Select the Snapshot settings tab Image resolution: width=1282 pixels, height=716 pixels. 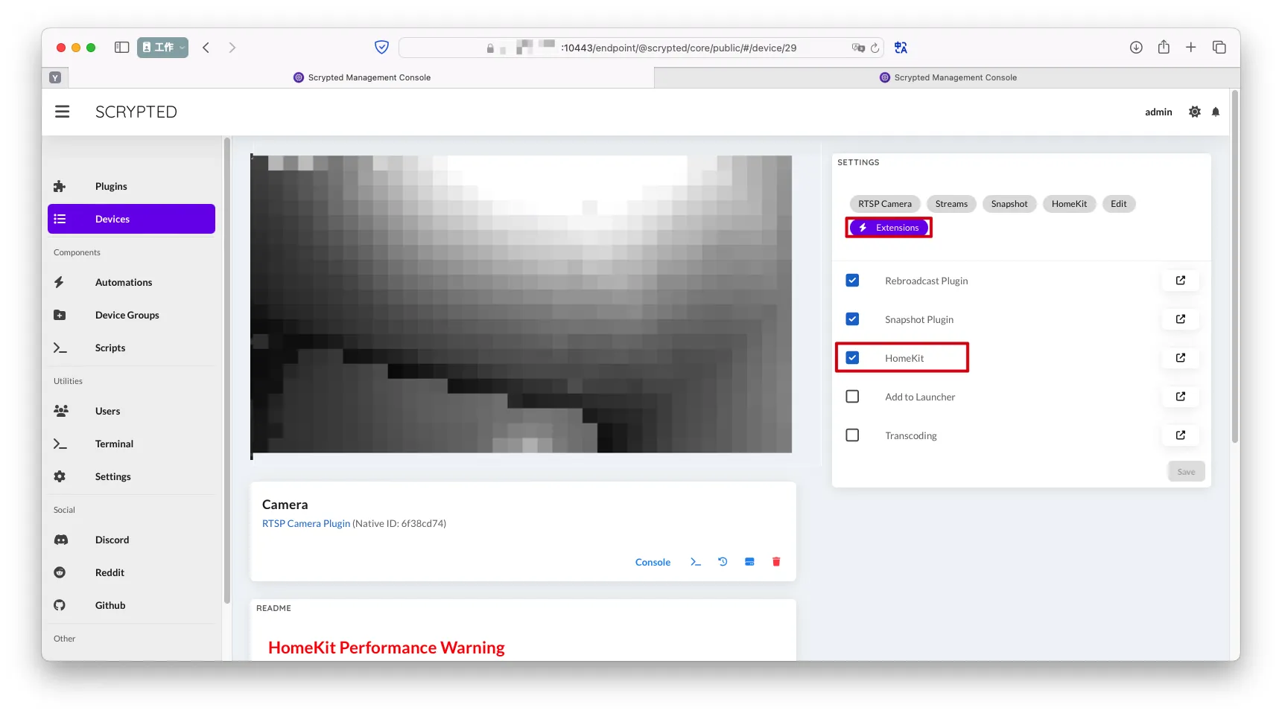(x=1009, y=204)
